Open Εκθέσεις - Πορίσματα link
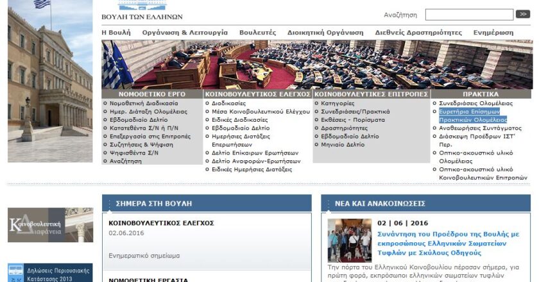 click(x=353, y=120)
